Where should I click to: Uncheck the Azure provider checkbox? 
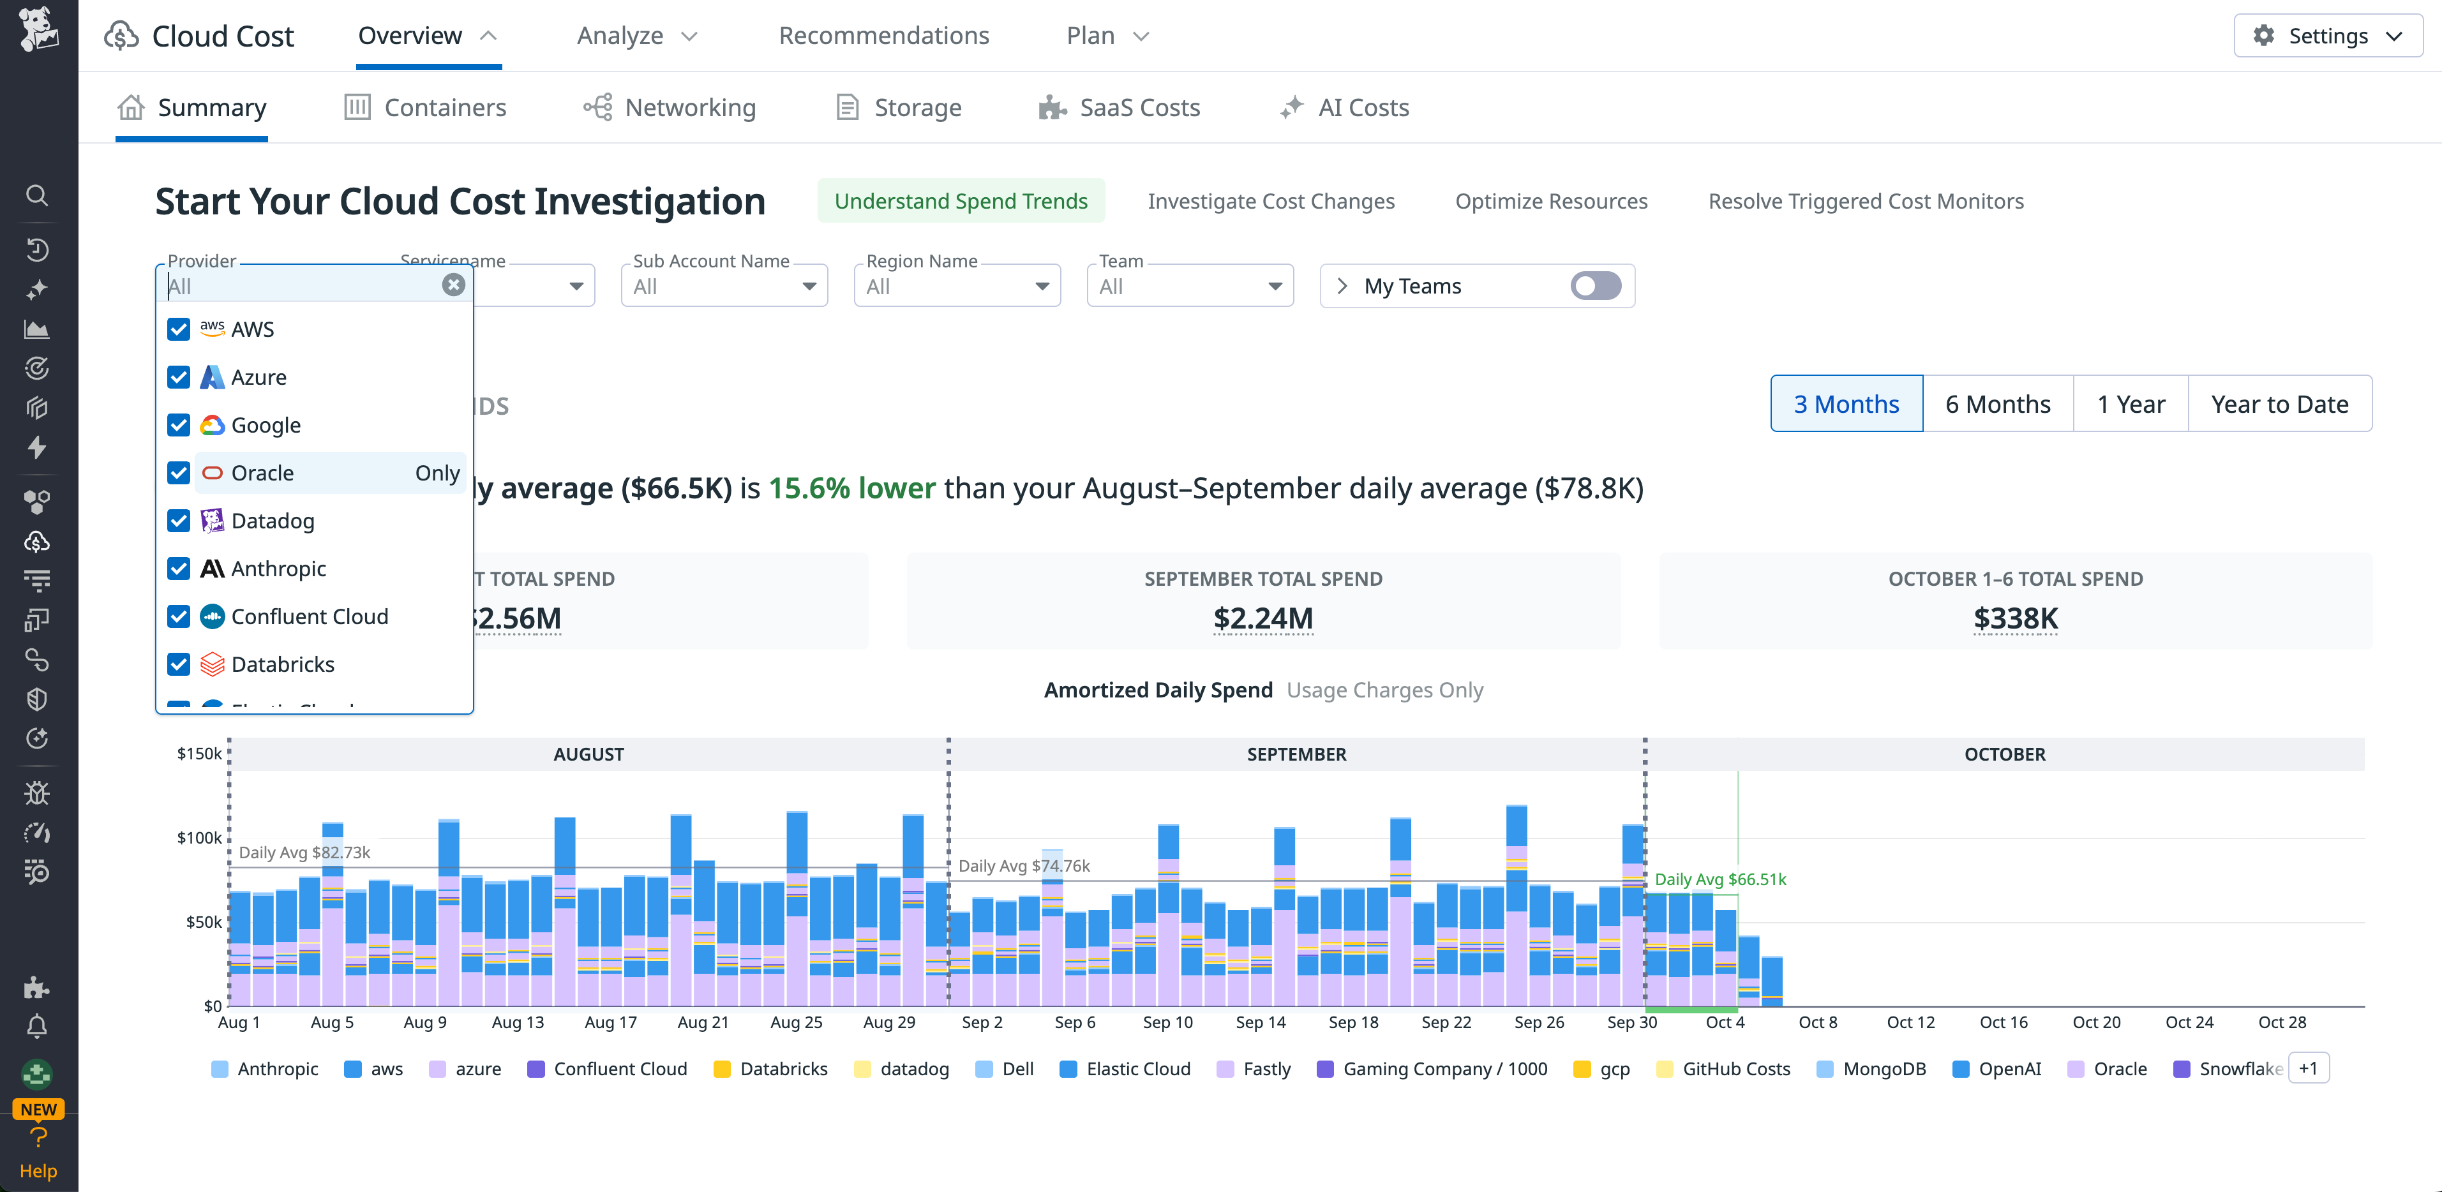pos(179,376)
